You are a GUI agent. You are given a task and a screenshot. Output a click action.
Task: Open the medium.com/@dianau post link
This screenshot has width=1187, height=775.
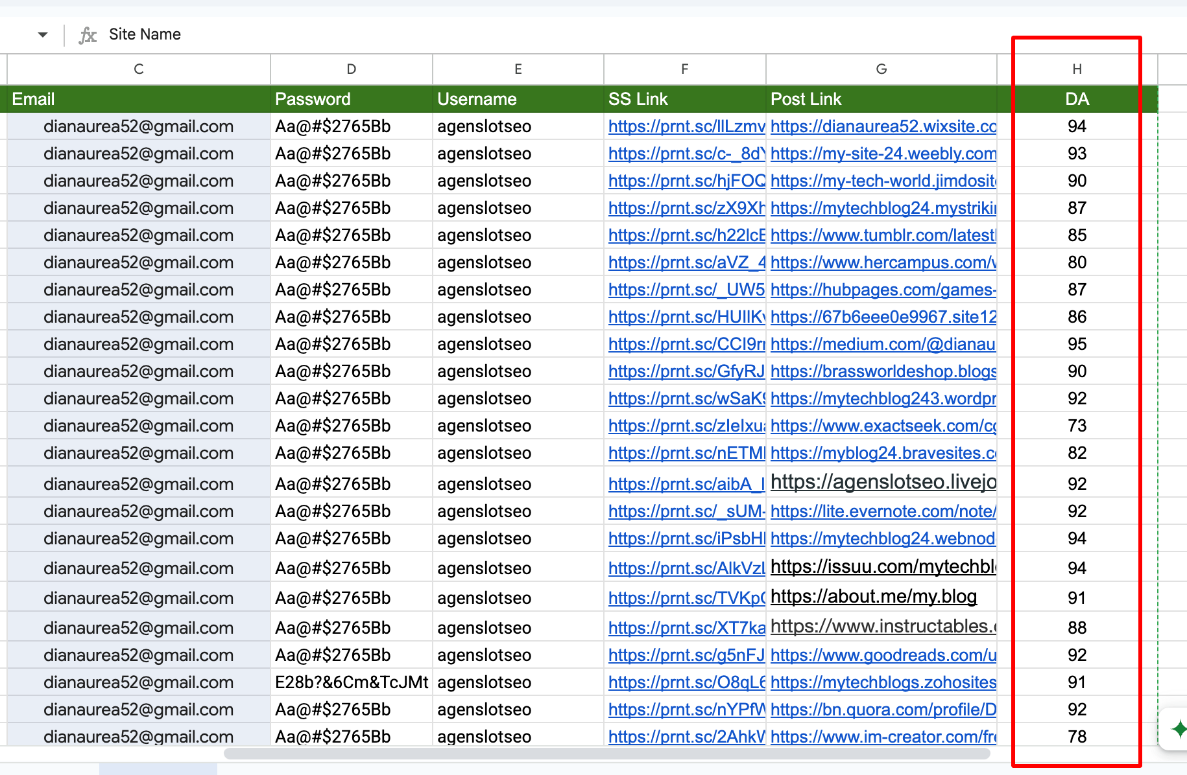882,344
